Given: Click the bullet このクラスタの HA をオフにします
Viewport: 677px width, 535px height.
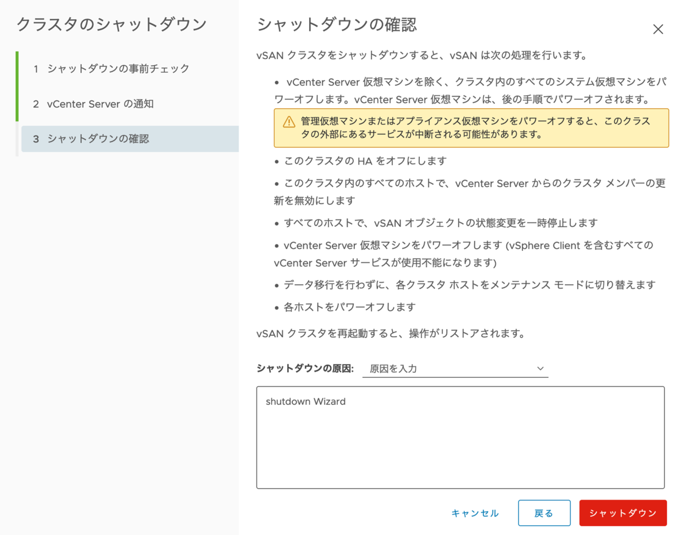Looking at the screenshot, I should point(361,161).
